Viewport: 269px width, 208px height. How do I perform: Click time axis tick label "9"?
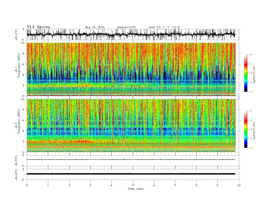point(217,185)
